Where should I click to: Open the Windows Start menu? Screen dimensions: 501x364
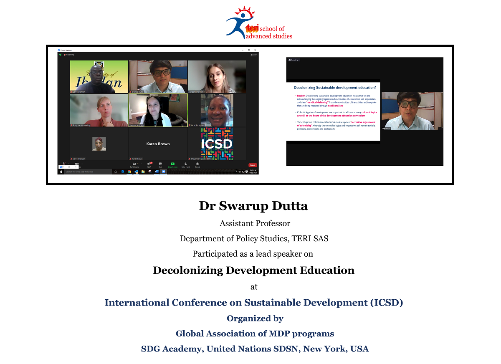[x=61, y=172]
